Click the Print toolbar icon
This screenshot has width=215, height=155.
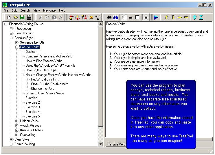click(29, 17)
